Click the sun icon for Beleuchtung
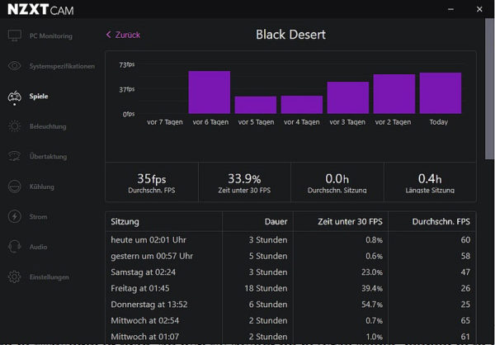This screenshot has width=495, height=345. coord(15,126)
